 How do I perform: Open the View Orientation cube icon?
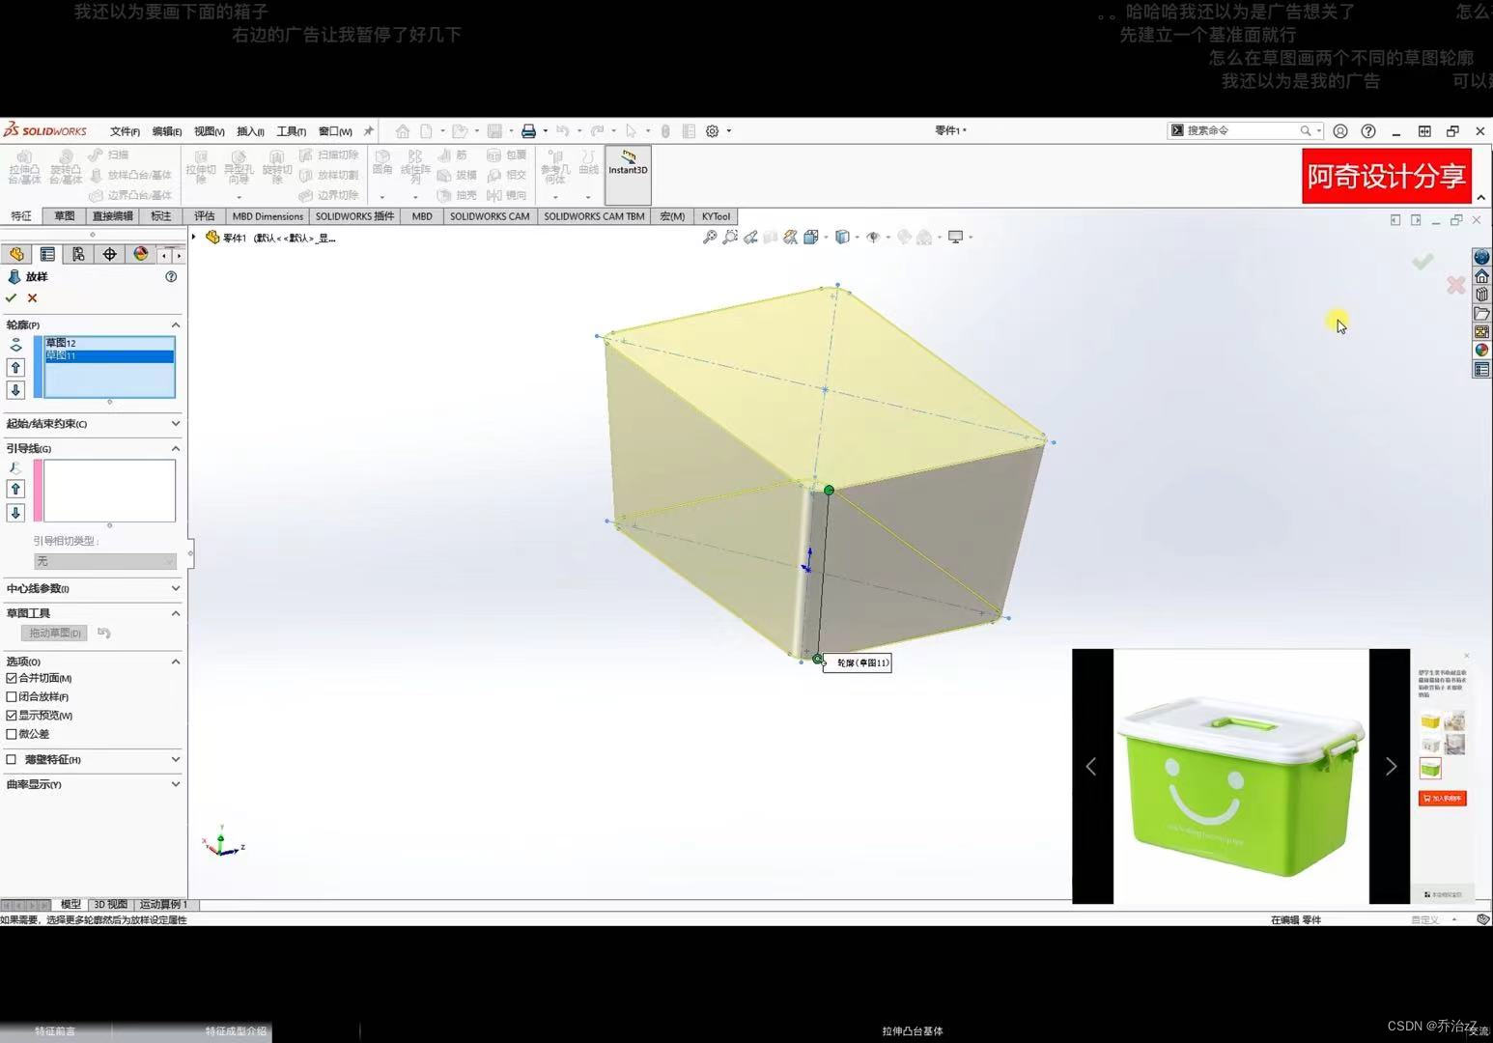point(811,237)
